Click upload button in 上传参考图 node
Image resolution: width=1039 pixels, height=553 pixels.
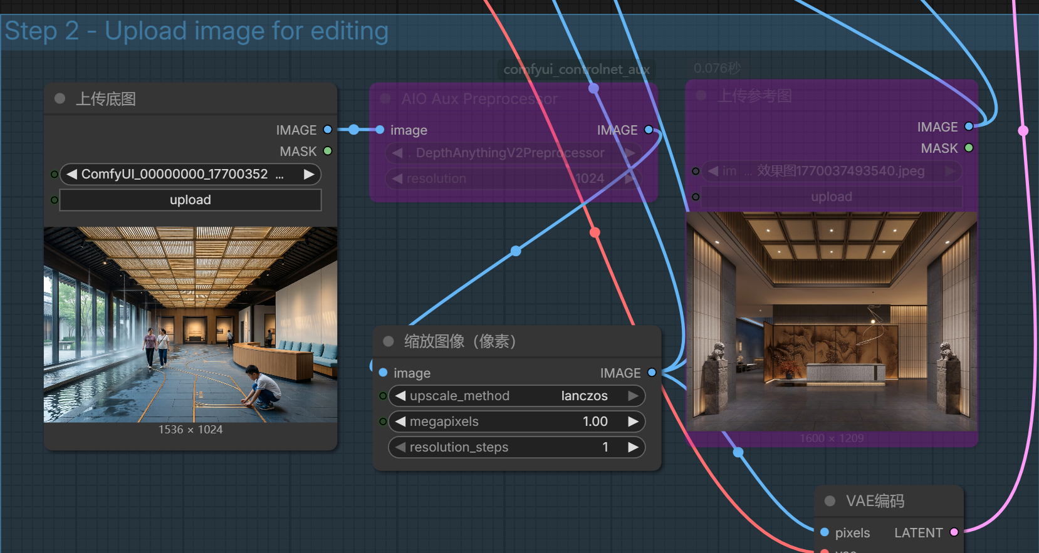(x=832, y=197)
